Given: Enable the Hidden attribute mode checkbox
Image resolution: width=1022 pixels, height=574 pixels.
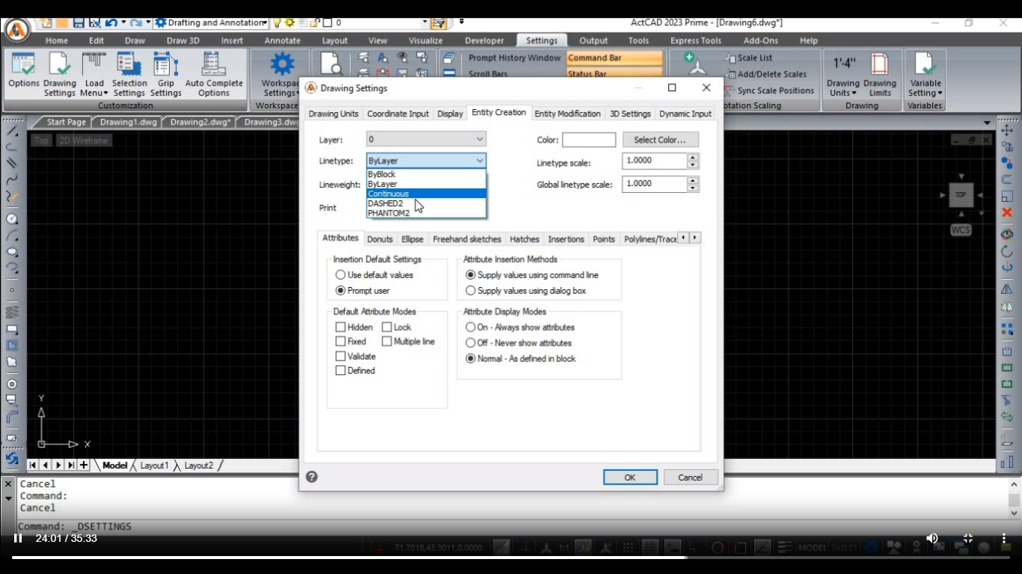Looking at the screenshot, I should [x=340, y=327].
